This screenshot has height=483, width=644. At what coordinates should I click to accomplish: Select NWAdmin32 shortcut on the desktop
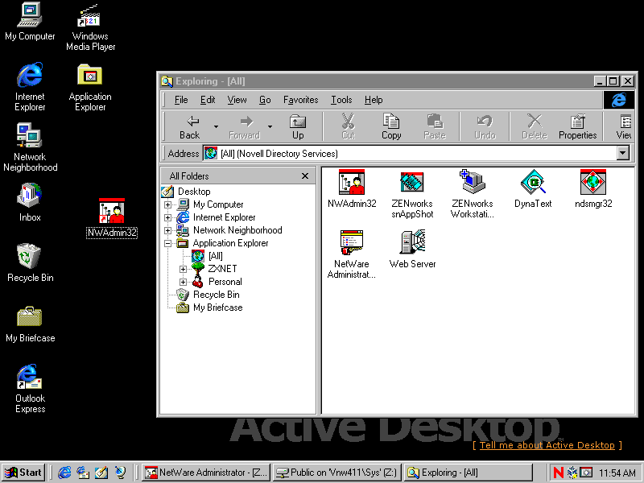(112, 217)
